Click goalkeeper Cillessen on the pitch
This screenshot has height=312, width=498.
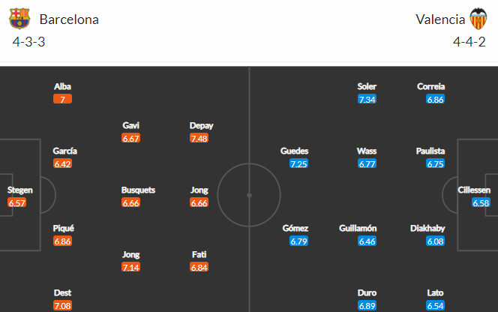pyautogui.click(x=474, y=190)
